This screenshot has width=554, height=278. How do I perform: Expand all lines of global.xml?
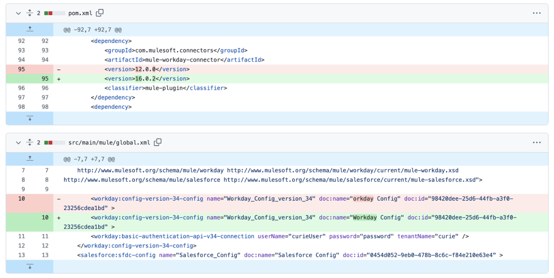coord(30,143)
